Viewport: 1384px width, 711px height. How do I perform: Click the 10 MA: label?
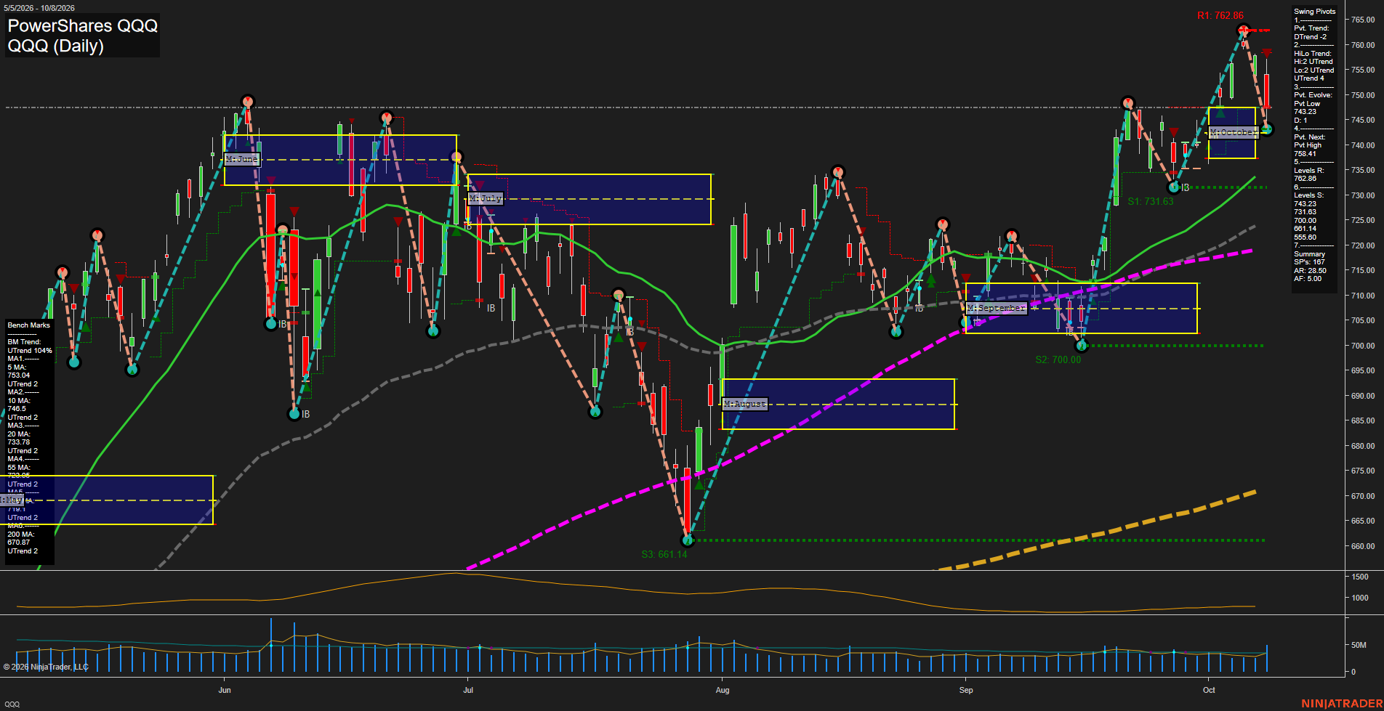click(19, 401)
